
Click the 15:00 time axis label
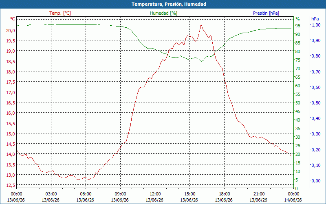189,194
